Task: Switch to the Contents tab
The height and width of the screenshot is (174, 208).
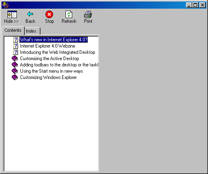Action: tap(13, 30)
